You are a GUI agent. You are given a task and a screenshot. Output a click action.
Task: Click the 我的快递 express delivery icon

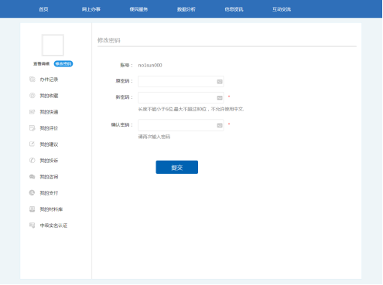point(32,112)
